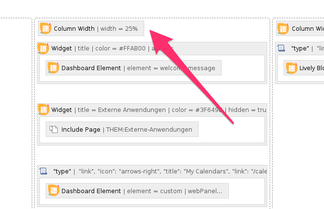Click the Column Width 25% macro icon
Image resolution: width=324 pixels, height=209 pixels.
click(46, 28)
